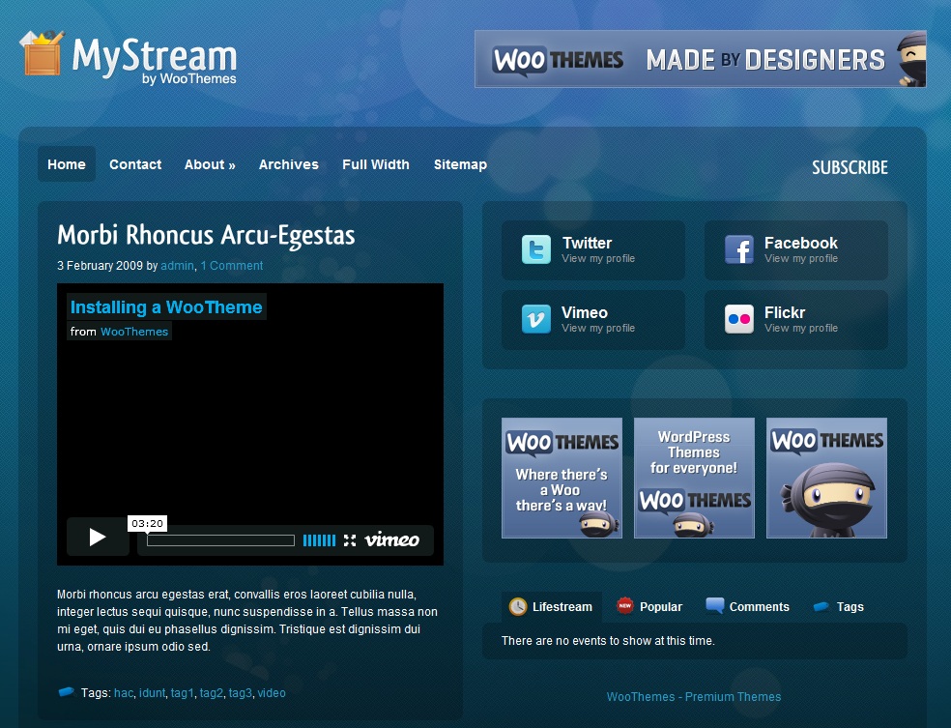Open the Sitemap page
Image resolution: width=951 pixels, height=728 pixels.
coord(460,164)
